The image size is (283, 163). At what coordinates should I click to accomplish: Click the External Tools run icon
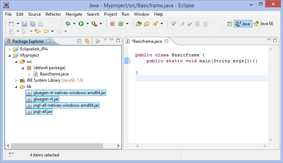click(94, 24)
